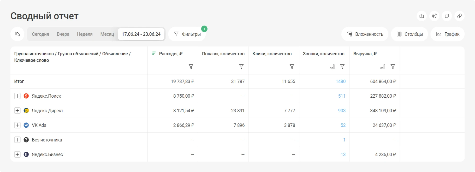Expand the VK Ads row
Image resolution: width=475 pixels, height=172 pixels.
(17, 125)
